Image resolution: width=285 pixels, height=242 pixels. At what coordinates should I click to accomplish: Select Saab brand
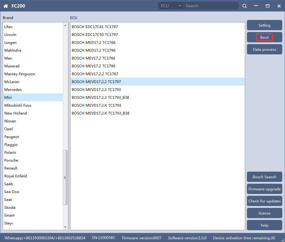pyautogui.click(x=33, y=184)
